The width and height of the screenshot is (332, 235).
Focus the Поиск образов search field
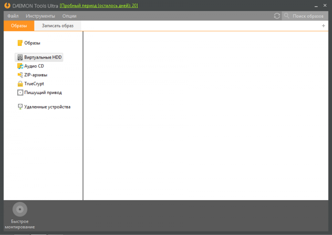[305, 16]
